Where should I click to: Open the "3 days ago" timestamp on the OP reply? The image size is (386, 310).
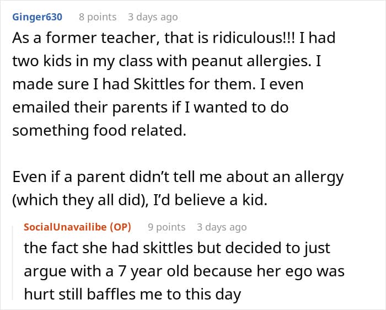click(222, 227)
